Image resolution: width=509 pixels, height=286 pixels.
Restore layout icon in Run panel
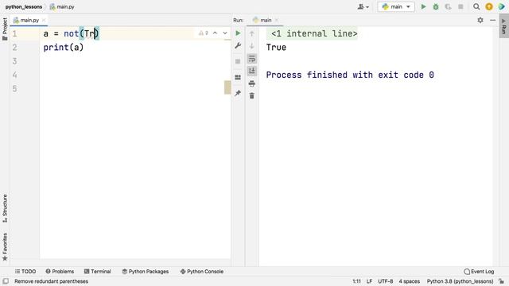click(238, 77)
